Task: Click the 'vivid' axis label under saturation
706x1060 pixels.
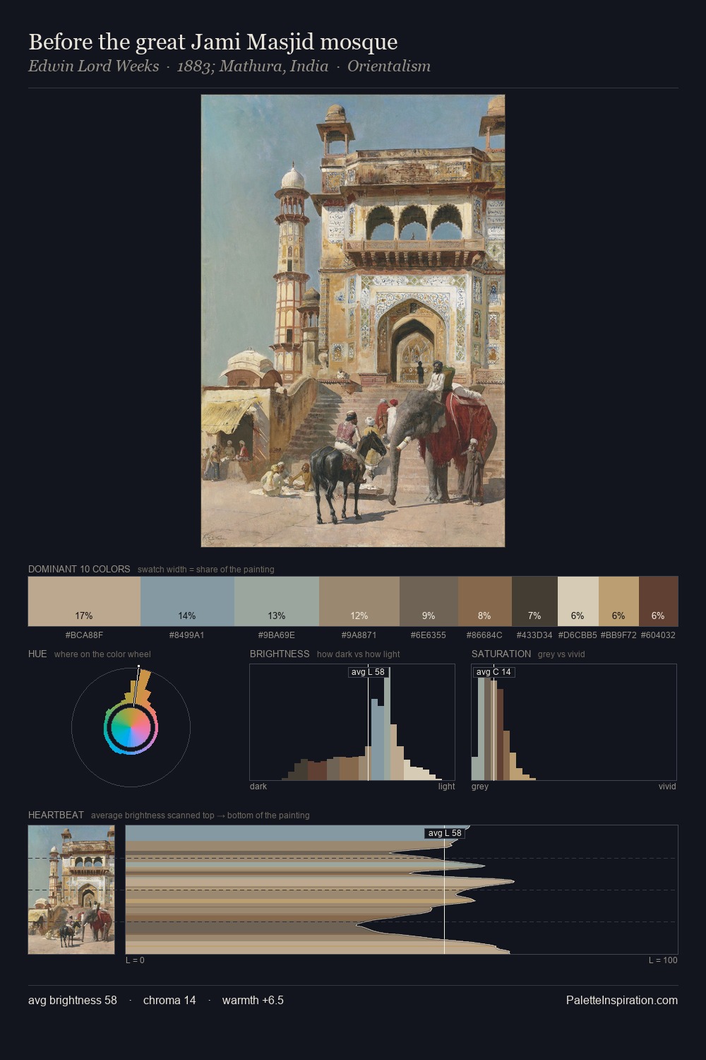Action: [x=667, y=787]
